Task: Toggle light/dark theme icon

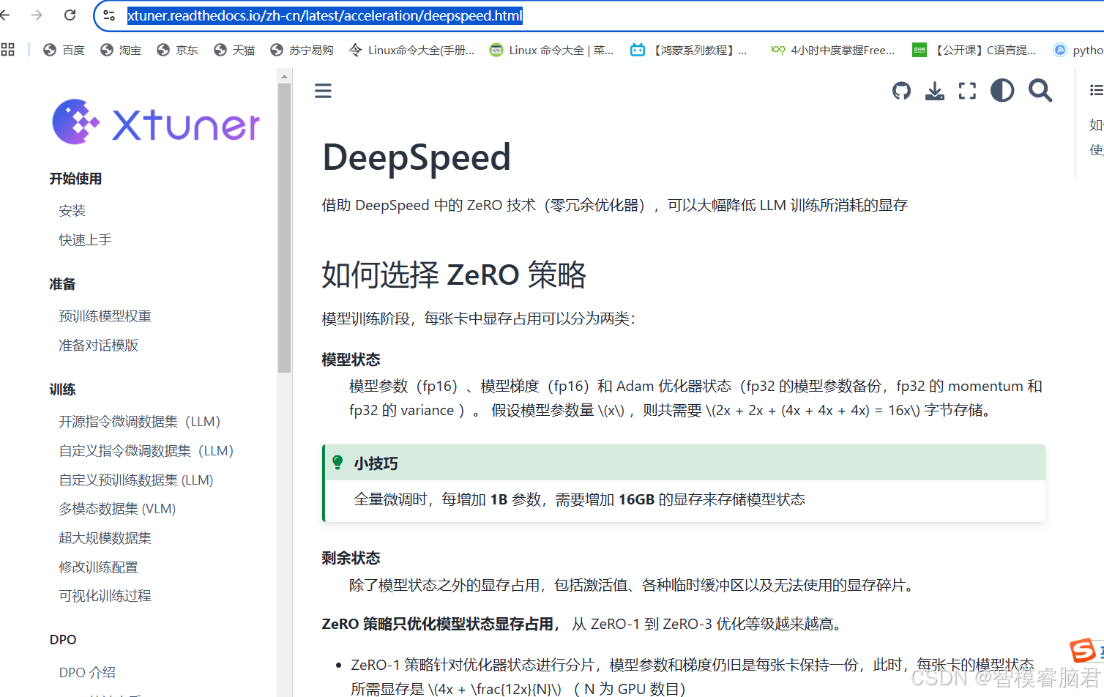Action: 1002,91
